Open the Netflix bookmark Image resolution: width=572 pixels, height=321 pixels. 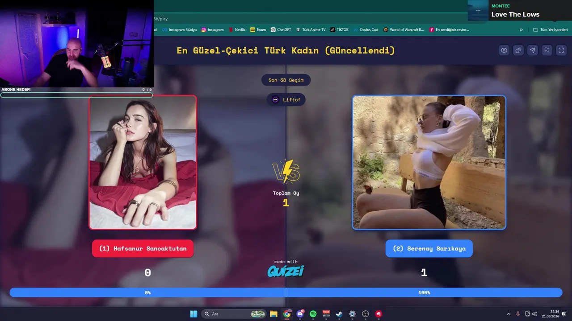point(237,30)
